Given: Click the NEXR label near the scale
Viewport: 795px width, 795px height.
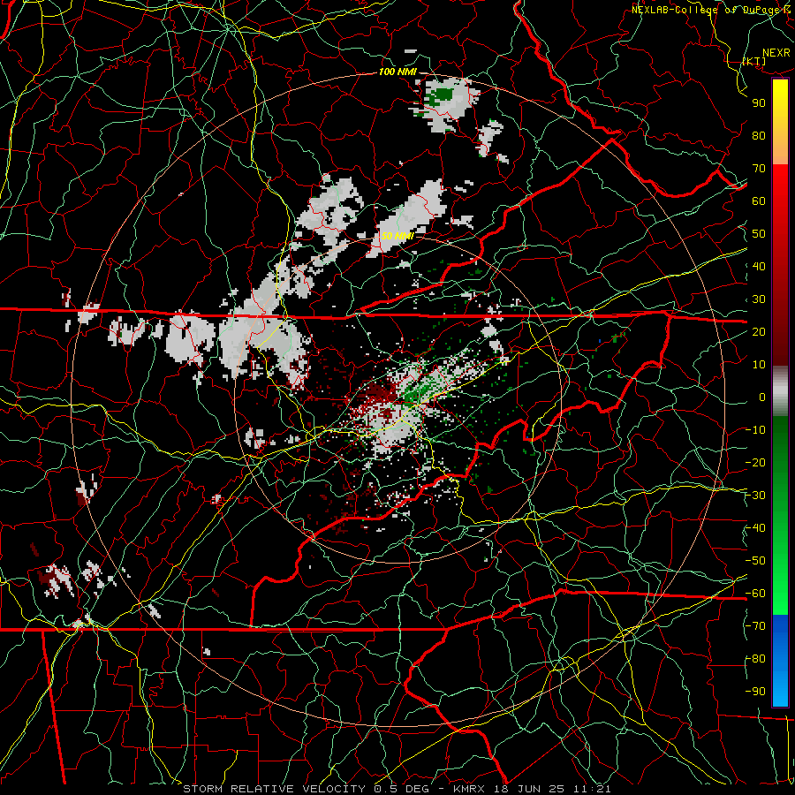Looking at the screenshot, I should pyautogui.click(x=776, y=53).
